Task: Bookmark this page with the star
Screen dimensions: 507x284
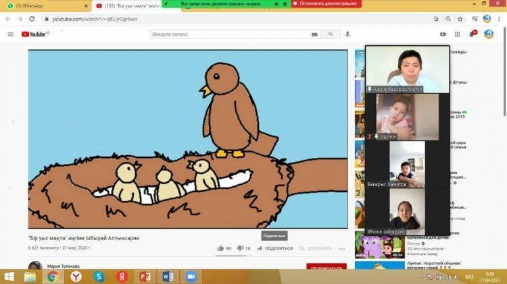Action: pyautogui.click(x=460, y=19)
